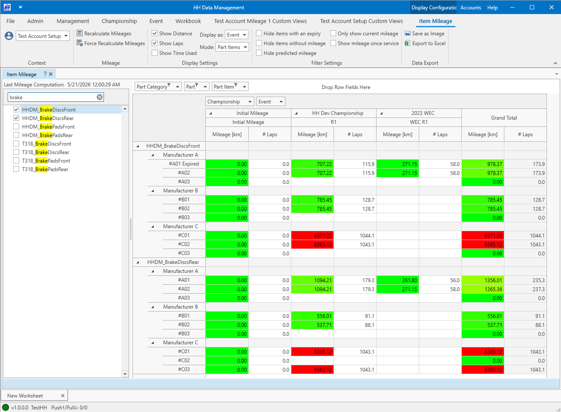Click the Force Recalculate Mileages icon
561x412 pixels.
tap(80, 43)
